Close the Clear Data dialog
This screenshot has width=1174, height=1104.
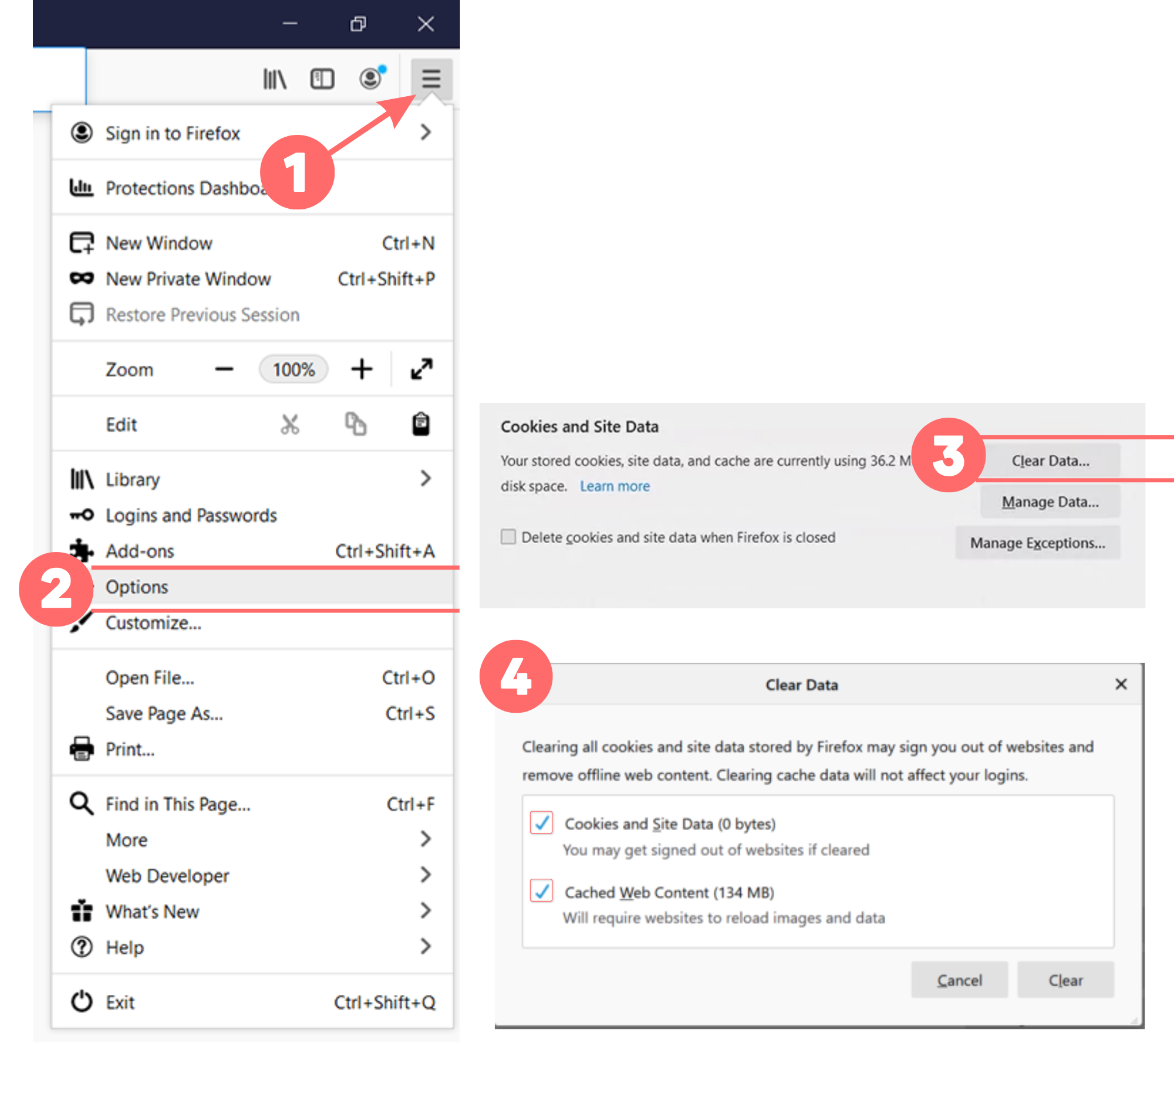tap(1121, 685)
